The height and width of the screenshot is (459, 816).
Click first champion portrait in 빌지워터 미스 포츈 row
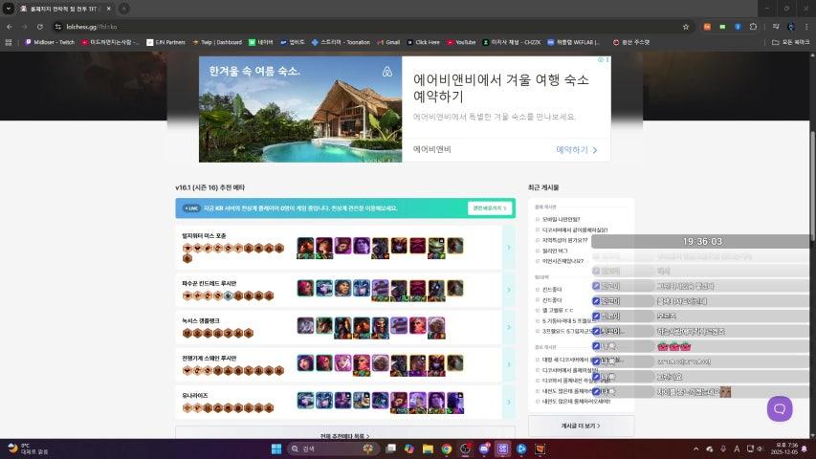click(x=305, y=248)
